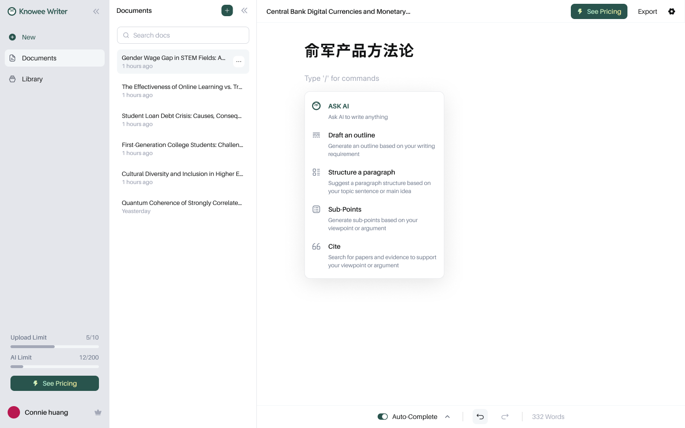Click the Sub-Points list icon
The image size is (685, 428).
coord(316,209)
